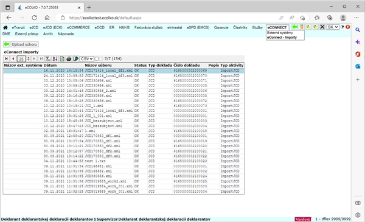
Task: Choose Externé systémy from eCONNECT submenu
Action: [280, 33]
